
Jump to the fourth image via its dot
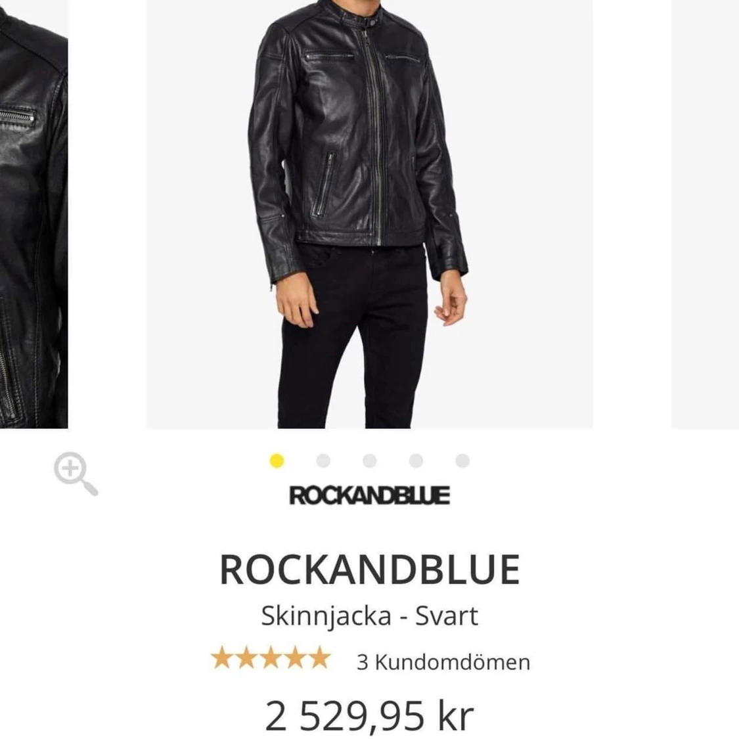(416, 461)
